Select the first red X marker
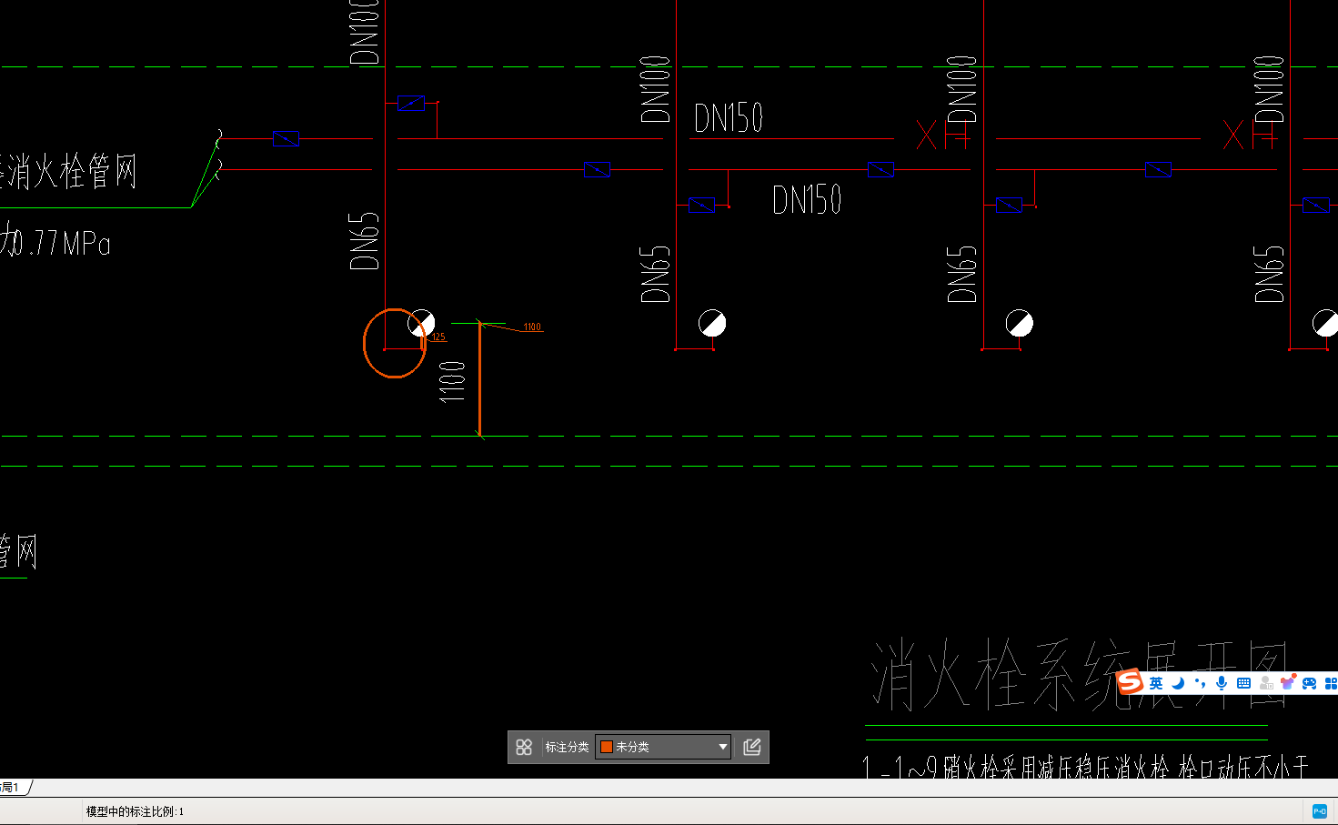Image resolution: width=1338 pixels, height=825 pixels. point(926,136)
